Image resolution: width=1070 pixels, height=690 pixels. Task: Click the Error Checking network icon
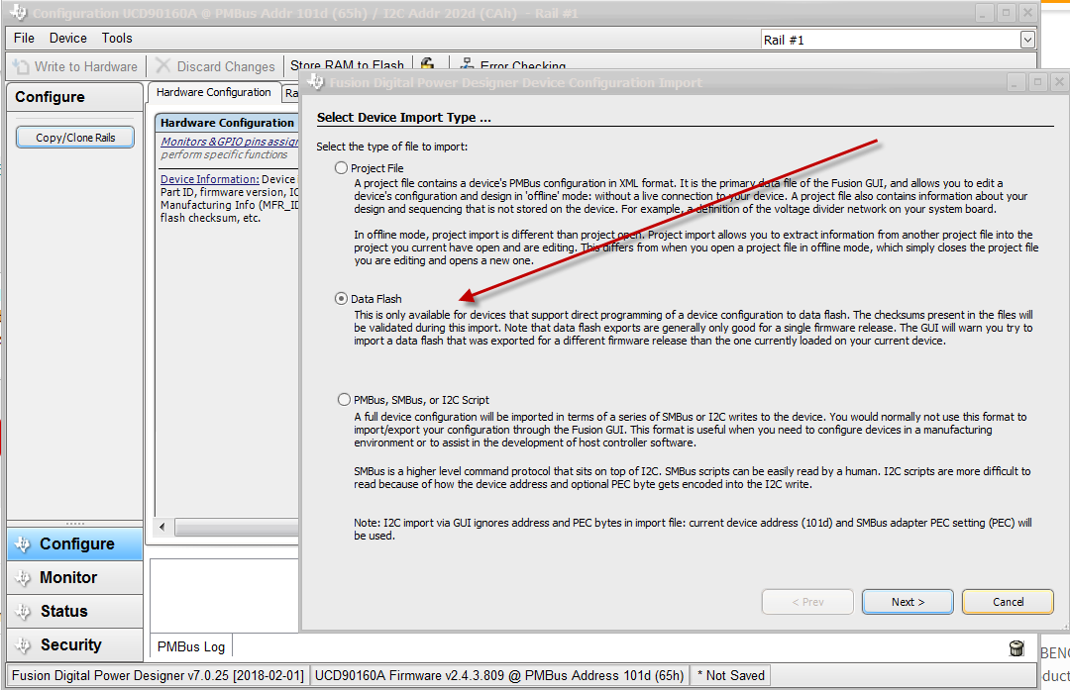pos(468,63)
